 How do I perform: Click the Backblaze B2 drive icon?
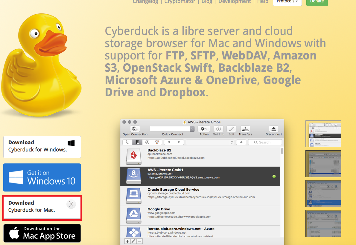click(x=133, y=157)
